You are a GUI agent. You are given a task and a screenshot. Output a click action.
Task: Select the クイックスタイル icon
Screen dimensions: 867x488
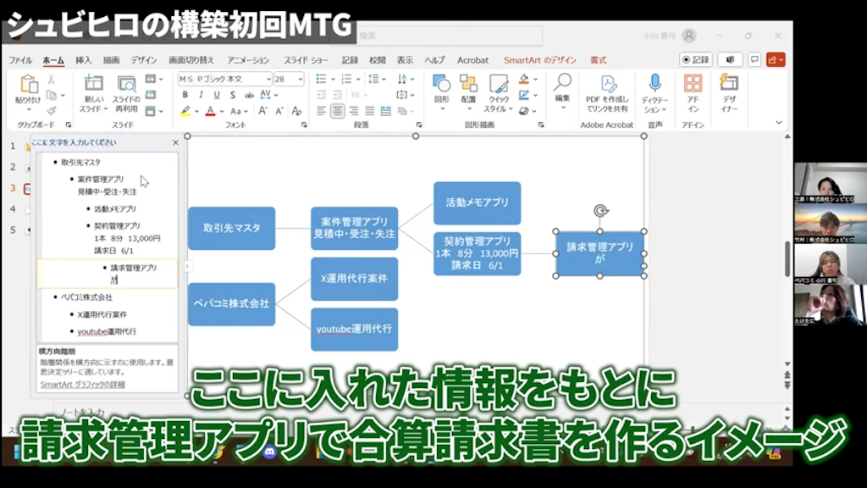pyautogui.click(x=498, y=85)
